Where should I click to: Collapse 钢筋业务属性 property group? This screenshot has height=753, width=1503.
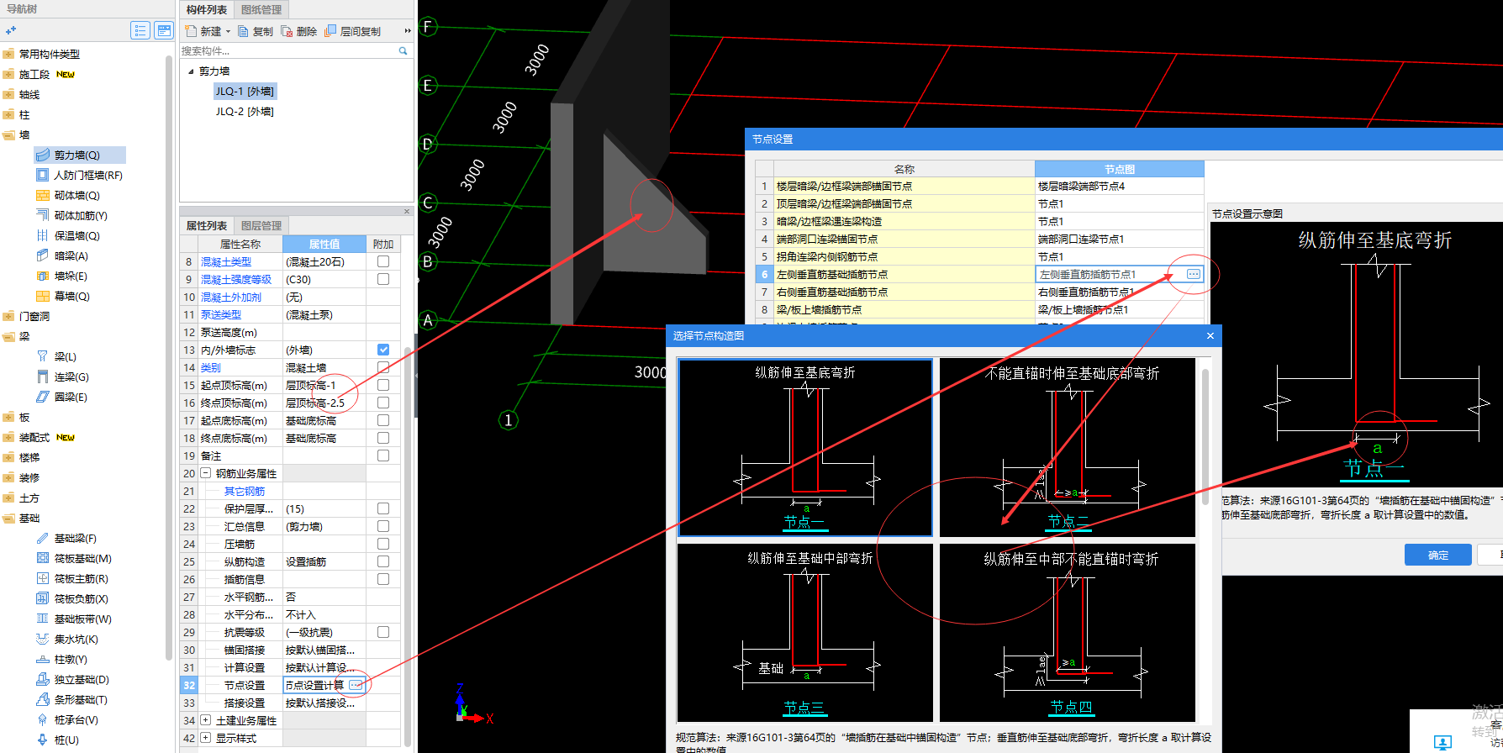click(206, 473)
